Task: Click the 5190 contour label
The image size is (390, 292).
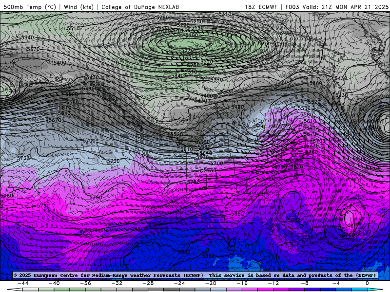Action: pos(197,28)
